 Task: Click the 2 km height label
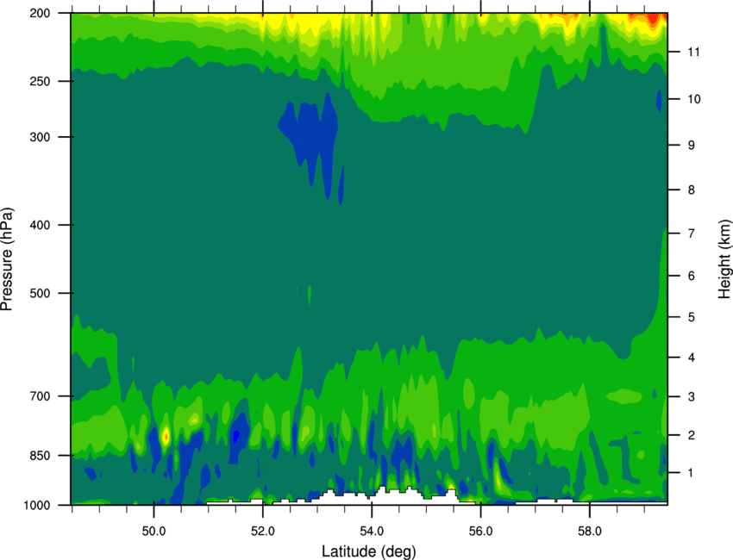click(692, 435)
